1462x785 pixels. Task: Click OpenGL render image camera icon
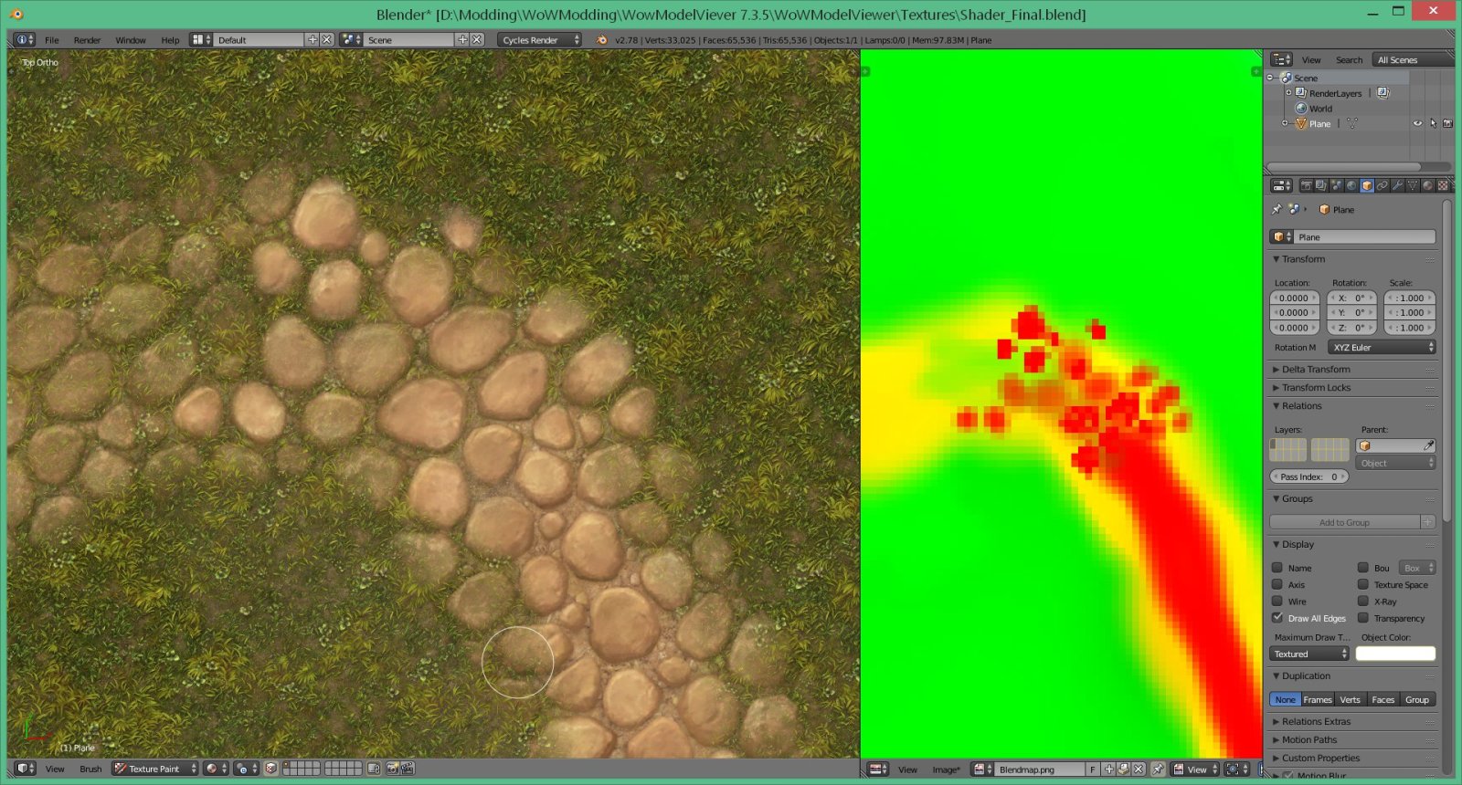coord(393,769)
